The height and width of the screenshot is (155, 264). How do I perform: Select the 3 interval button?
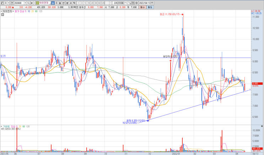coord(82,3)
